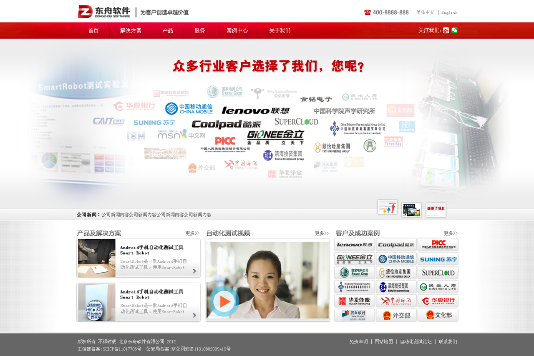Open software box CD product thumbnail
Viewport: 534px width, 356px height.
click(96, 302)
